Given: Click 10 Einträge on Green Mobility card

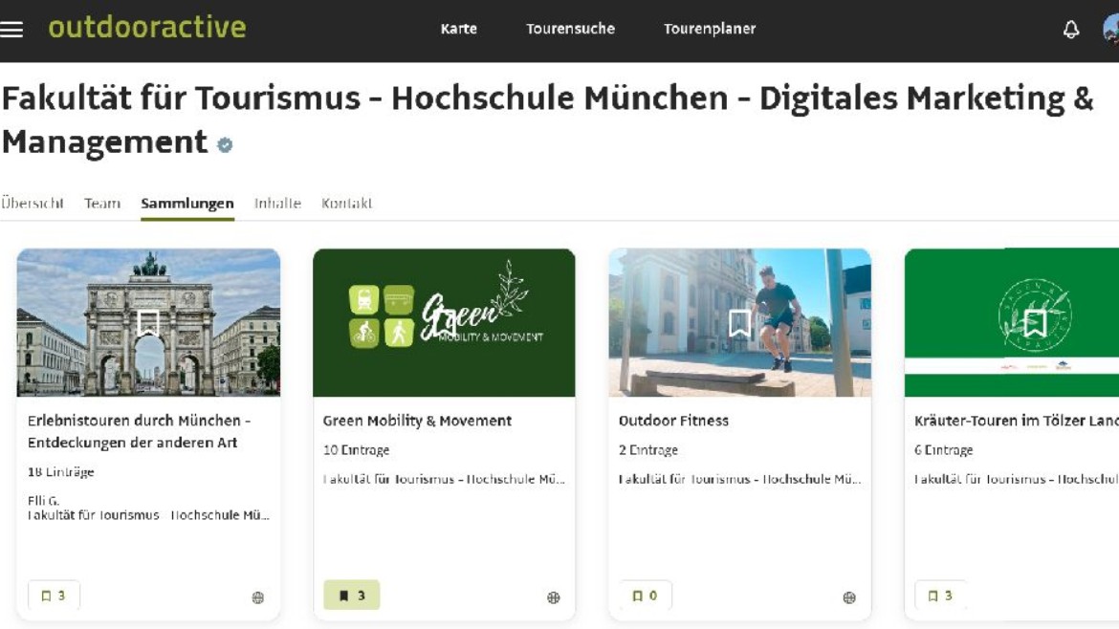Looking at the screenshot, I should pos(356,450).
